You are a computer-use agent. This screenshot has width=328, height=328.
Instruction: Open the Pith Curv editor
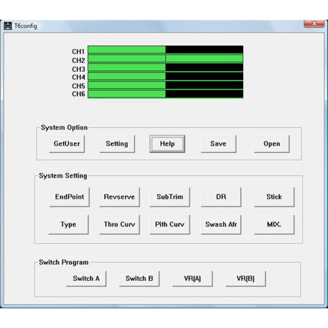(170, 224)
